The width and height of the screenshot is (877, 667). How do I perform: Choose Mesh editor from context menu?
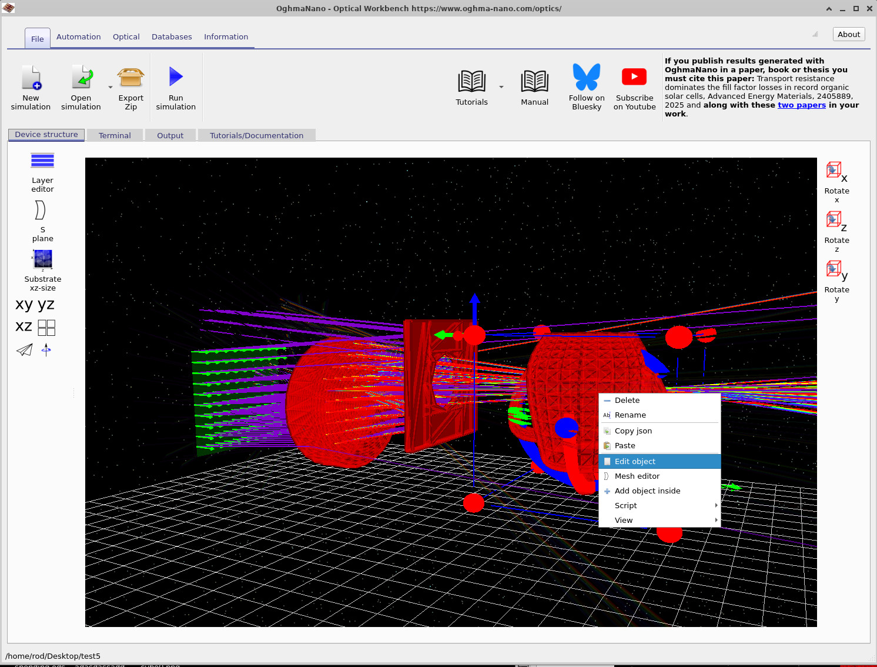[x=637, y=476]
